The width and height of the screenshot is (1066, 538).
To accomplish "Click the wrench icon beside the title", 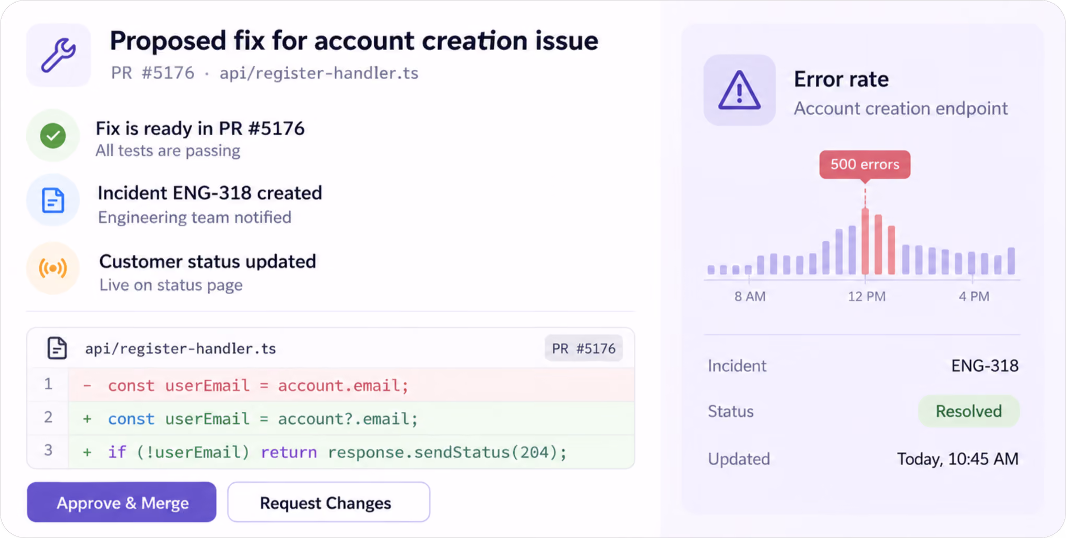I will pyautogui.click(x=58, y=55).
